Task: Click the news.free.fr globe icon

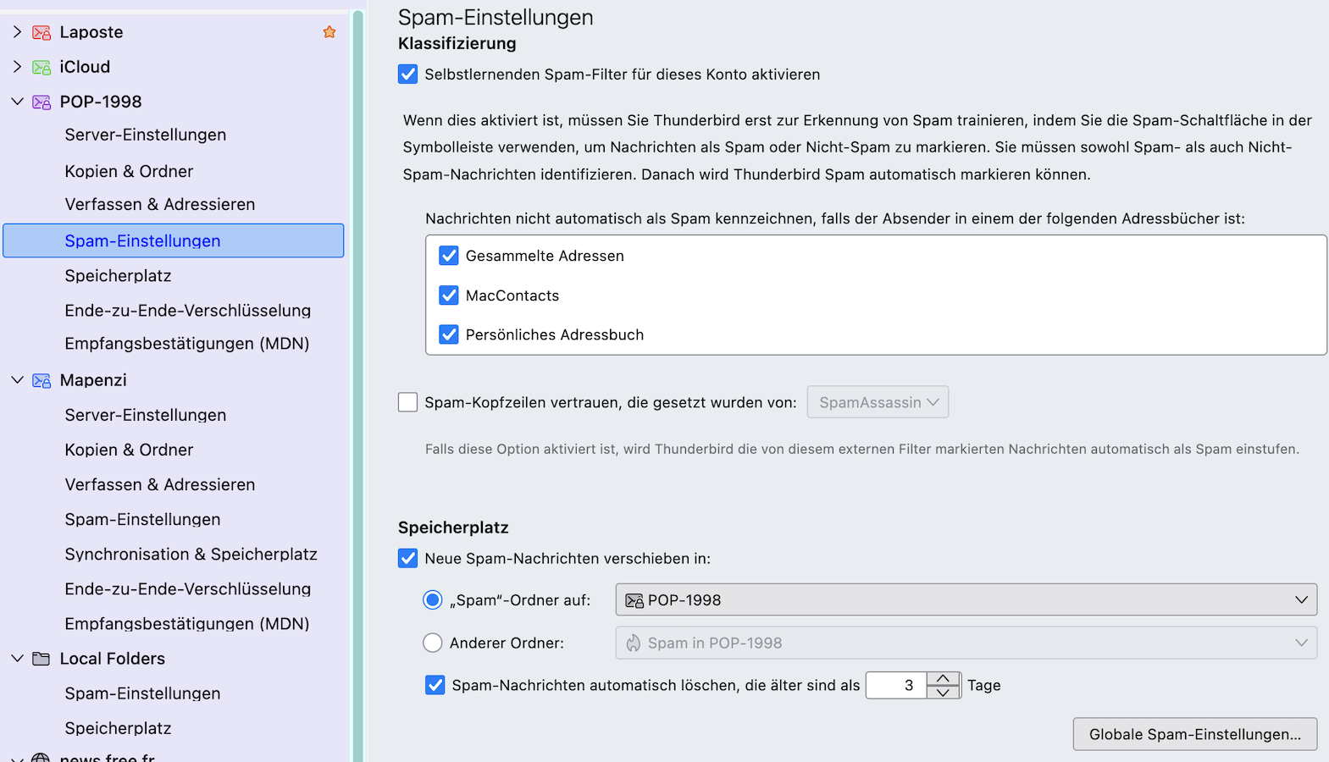Action: 41,757
